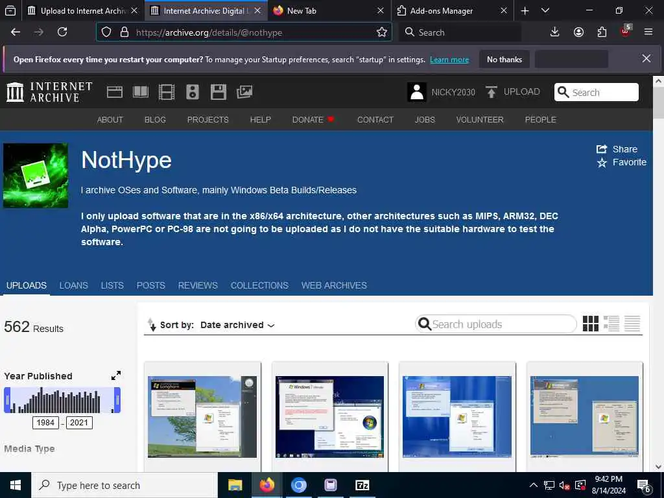
Task: Open Firefox extensions puzzle icon
Action: click(x=602, y=32)
